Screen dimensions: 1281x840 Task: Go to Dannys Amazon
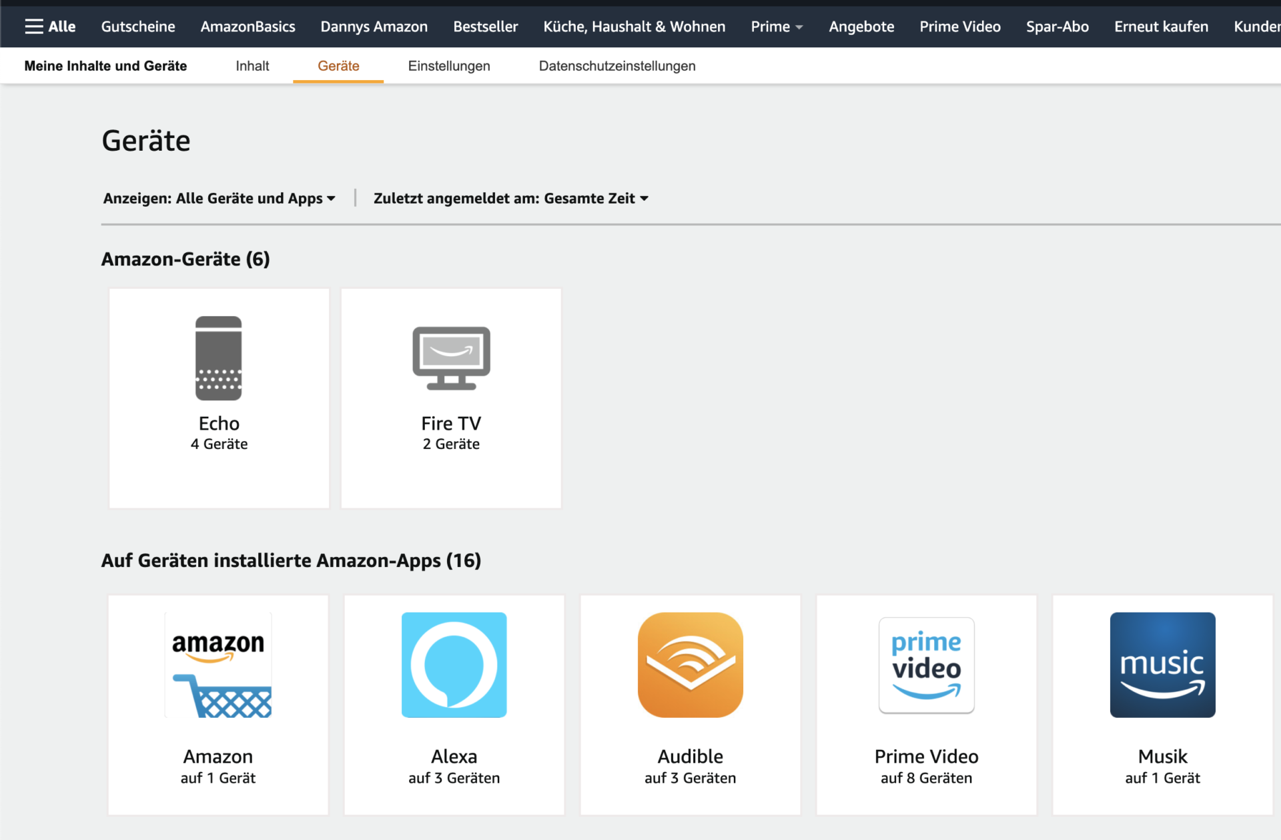pyautogui.click(x=374, y=27)
